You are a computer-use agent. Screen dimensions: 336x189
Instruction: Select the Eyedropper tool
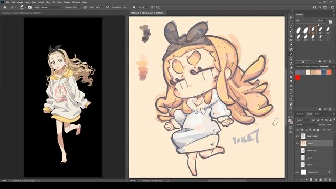(291, 45)
